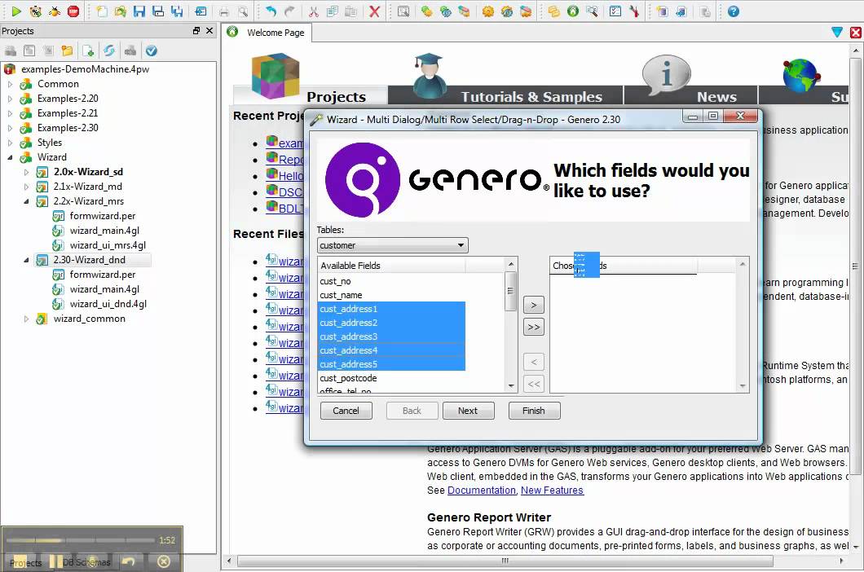Open the Tables dropdown showing customer

[x=393, y=245]
